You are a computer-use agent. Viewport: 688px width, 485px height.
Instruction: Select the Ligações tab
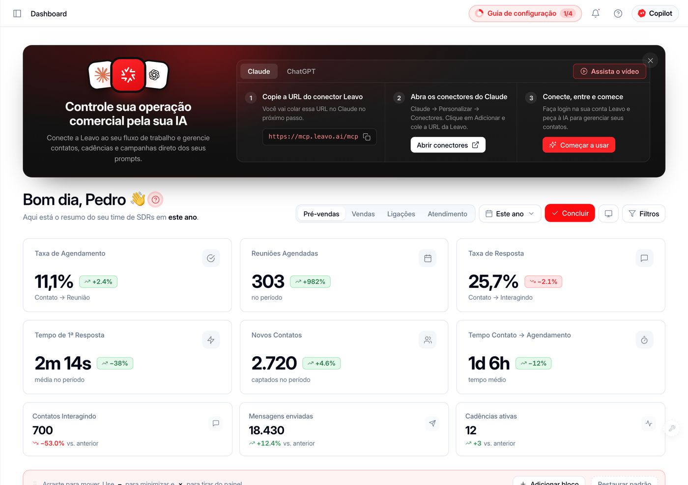[x=401, y=214]
